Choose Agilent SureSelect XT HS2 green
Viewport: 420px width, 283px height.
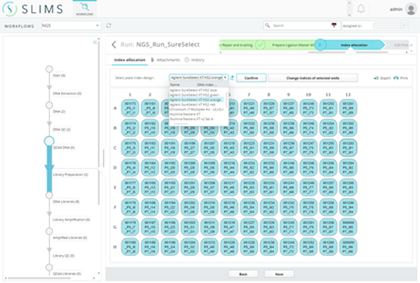pos(195,95)
